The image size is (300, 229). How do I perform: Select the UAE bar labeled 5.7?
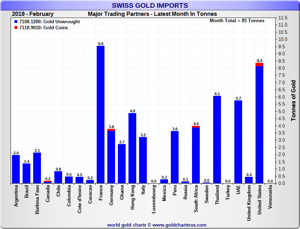[238, 142]
